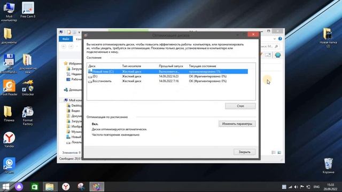Select Недавние in the Explorer sidebar
The image size is (342, 192).
tap(74, 74)
